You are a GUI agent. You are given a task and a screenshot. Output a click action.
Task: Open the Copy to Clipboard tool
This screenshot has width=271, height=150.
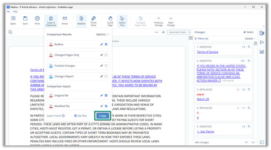click(x=51, y=21)
